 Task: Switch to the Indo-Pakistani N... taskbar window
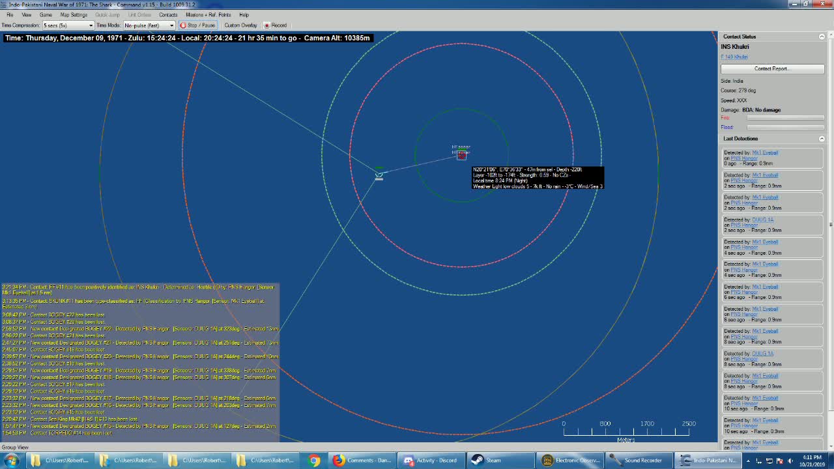[x=707, y=461]
